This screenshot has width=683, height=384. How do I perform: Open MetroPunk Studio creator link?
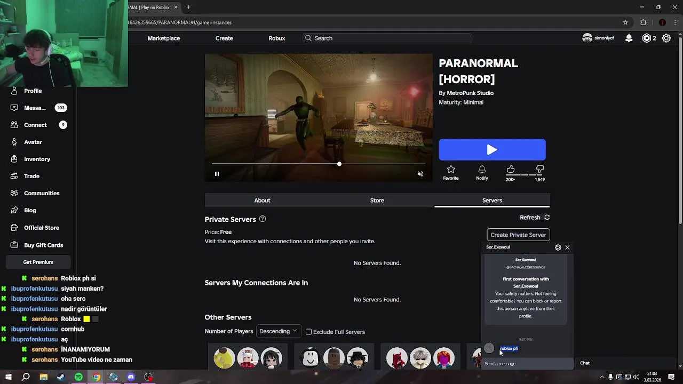tap(470, 93)
